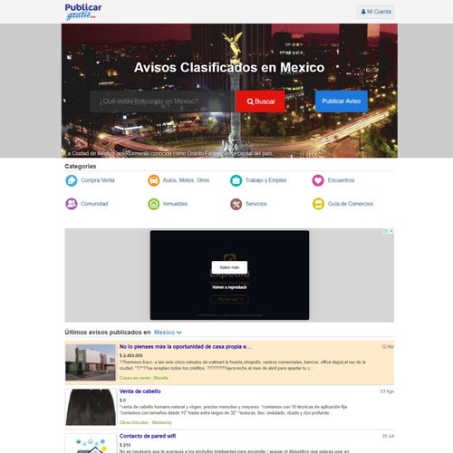Viewport: 453px width, 453px height.
Task: Open the Casas en venta - Morelia link
Action: tap(144, 378)
